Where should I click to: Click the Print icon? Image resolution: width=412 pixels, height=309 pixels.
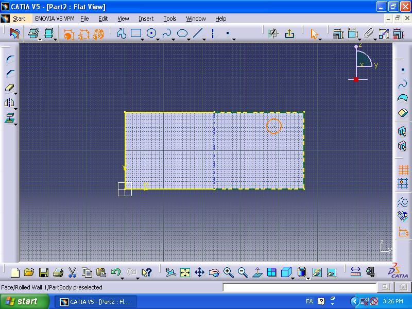click(x=58, y=272)
